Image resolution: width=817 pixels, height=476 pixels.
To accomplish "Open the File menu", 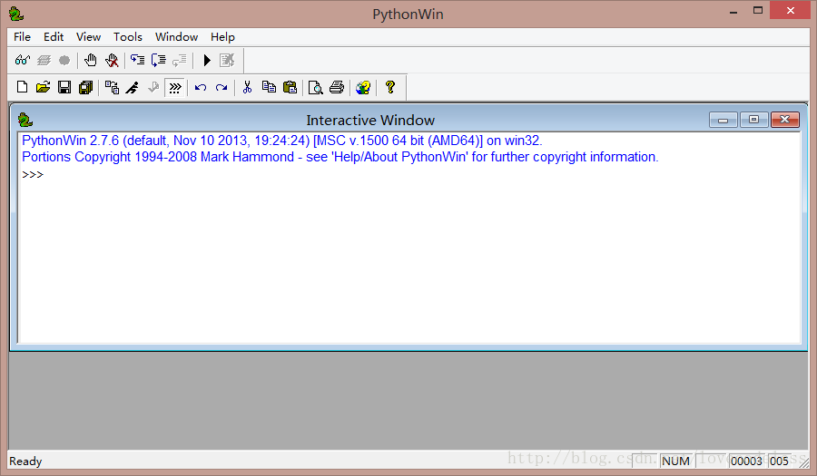I will [x=22, y=37].
